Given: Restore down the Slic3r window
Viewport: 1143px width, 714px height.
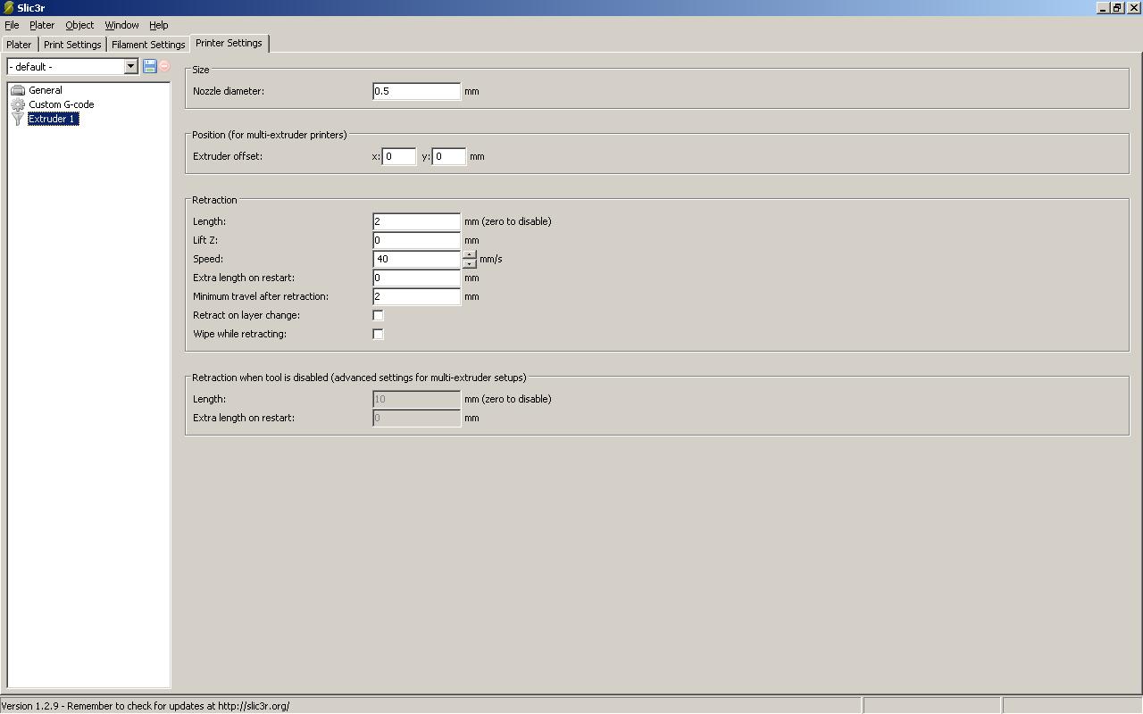Looking at the screenshot, I should (x=1117, y=7).
